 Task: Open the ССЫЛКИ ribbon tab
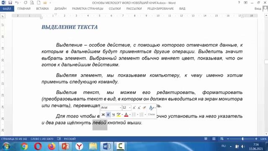coord(115,8)
